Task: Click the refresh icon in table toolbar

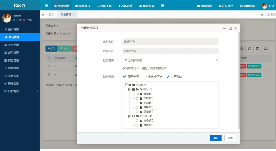Action: 249,49
